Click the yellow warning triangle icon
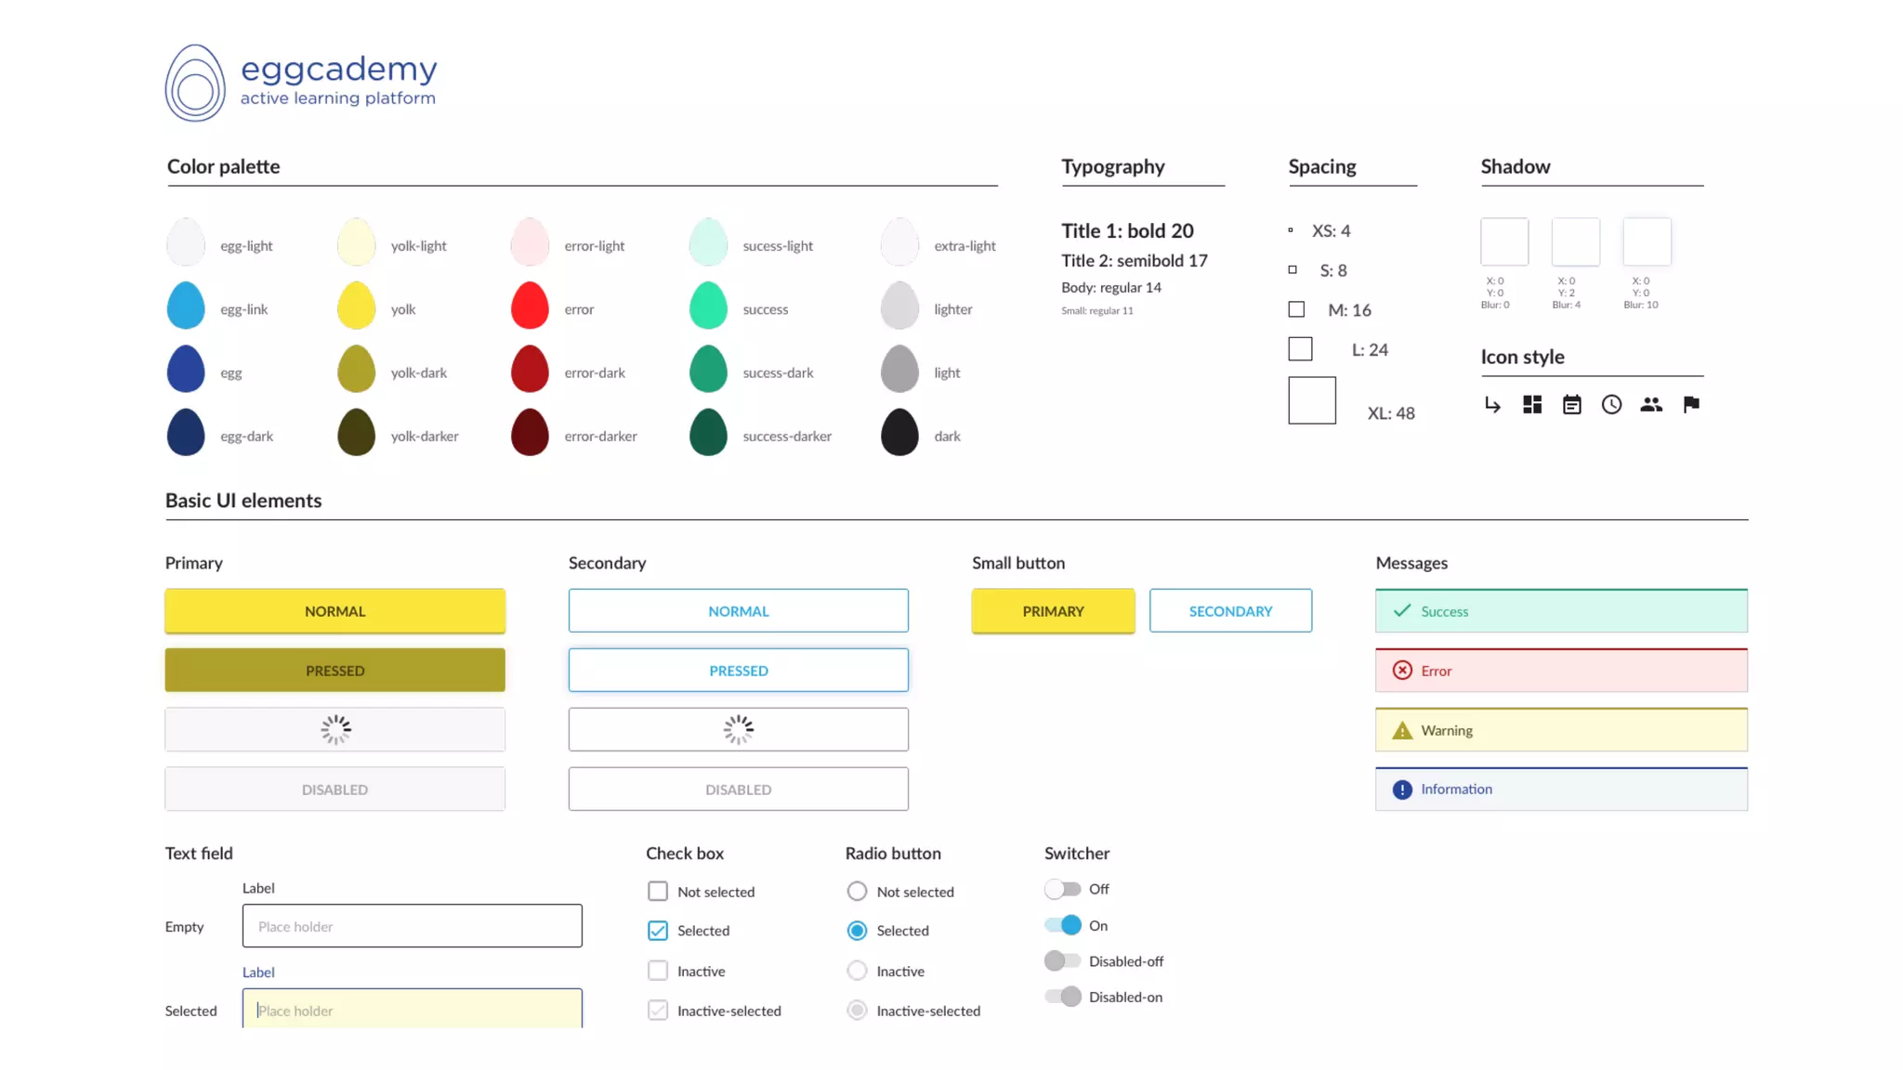This screenshot has height=1070, width=1903. (x=1402, y=731)
